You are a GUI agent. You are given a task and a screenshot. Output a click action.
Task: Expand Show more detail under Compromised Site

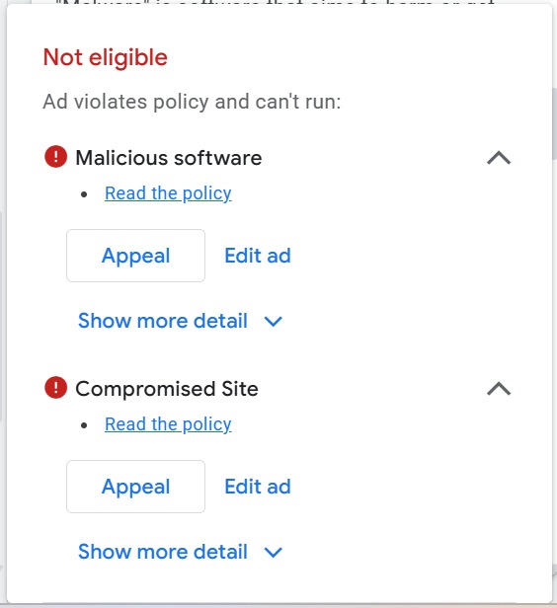[181, 552]
